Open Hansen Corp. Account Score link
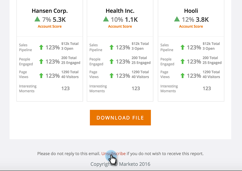 coord(50,26)
